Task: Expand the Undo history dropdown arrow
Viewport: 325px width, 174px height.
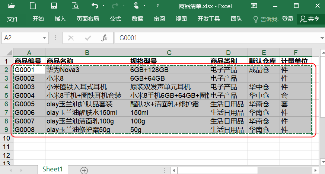Action: pyautogui.click(x=103, y=6)
